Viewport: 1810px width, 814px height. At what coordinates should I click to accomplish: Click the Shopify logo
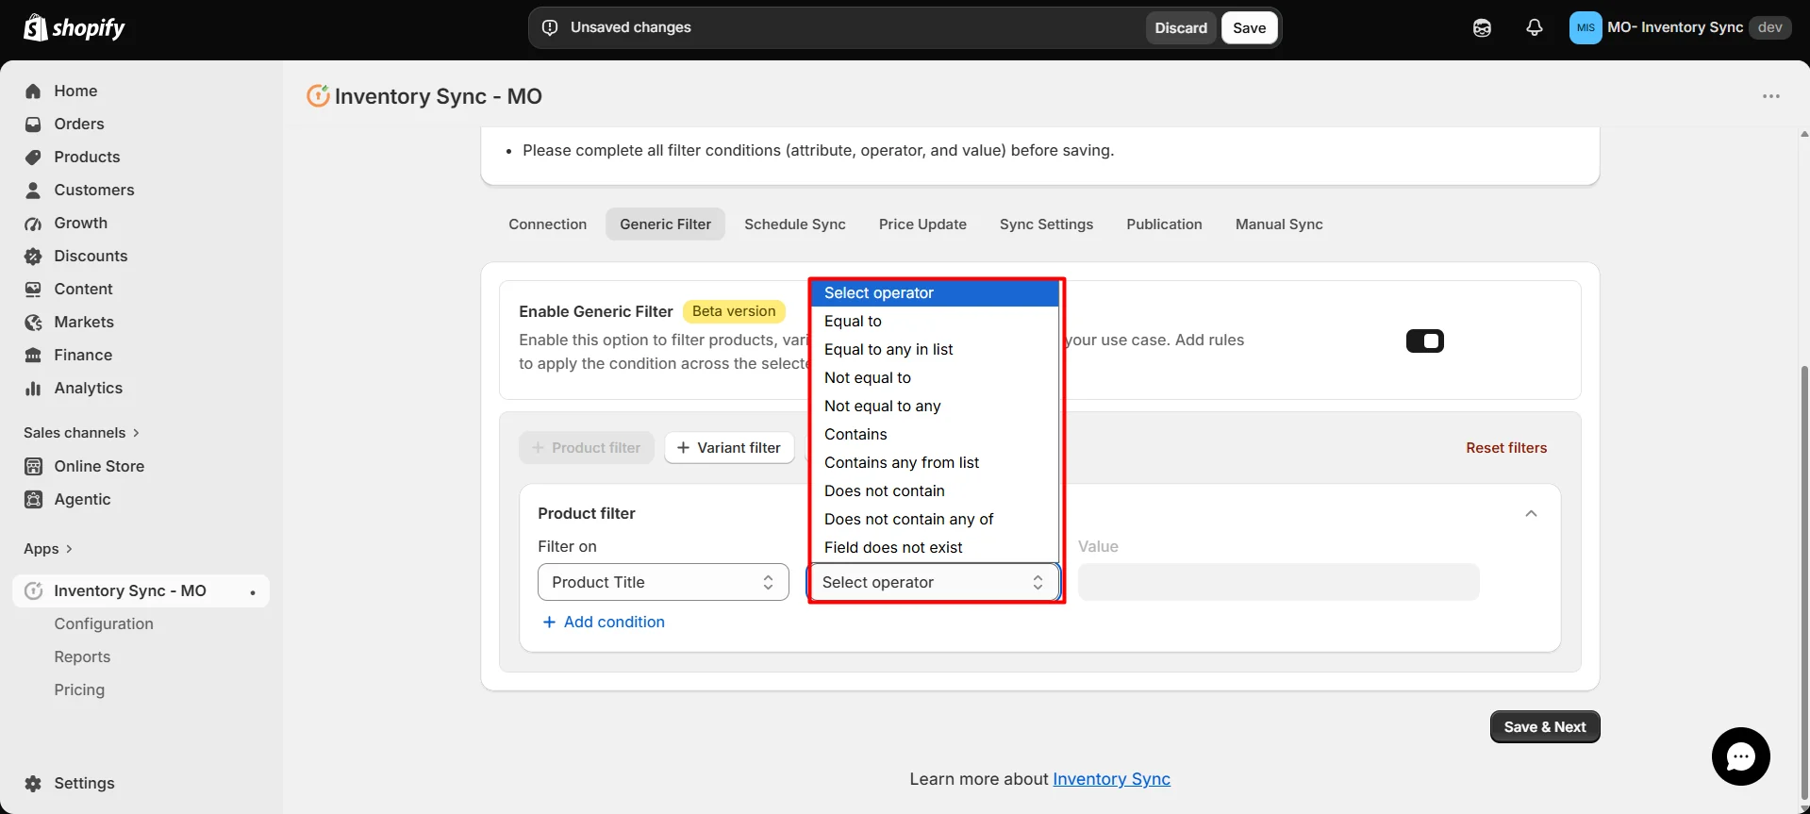[74, 27]
